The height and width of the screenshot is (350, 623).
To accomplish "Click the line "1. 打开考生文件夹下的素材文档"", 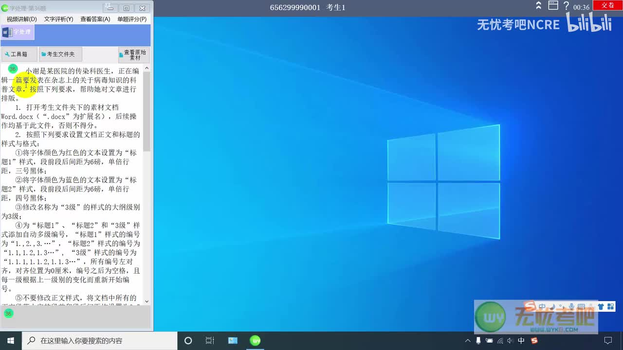I will click(x=67, y=107).
